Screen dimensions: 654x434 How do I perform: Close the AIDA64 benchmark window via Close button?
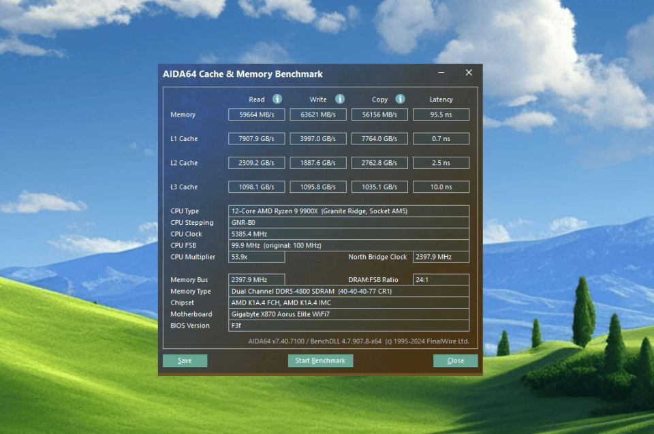[455, 360]
